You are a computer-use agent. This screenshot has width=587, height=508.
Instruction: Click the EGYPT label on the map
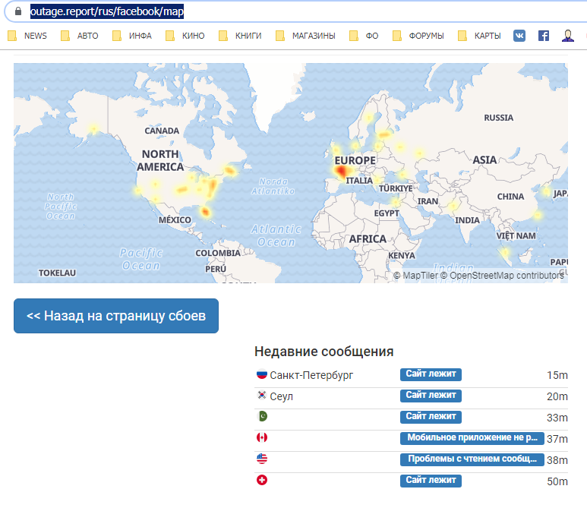[387, 214]
